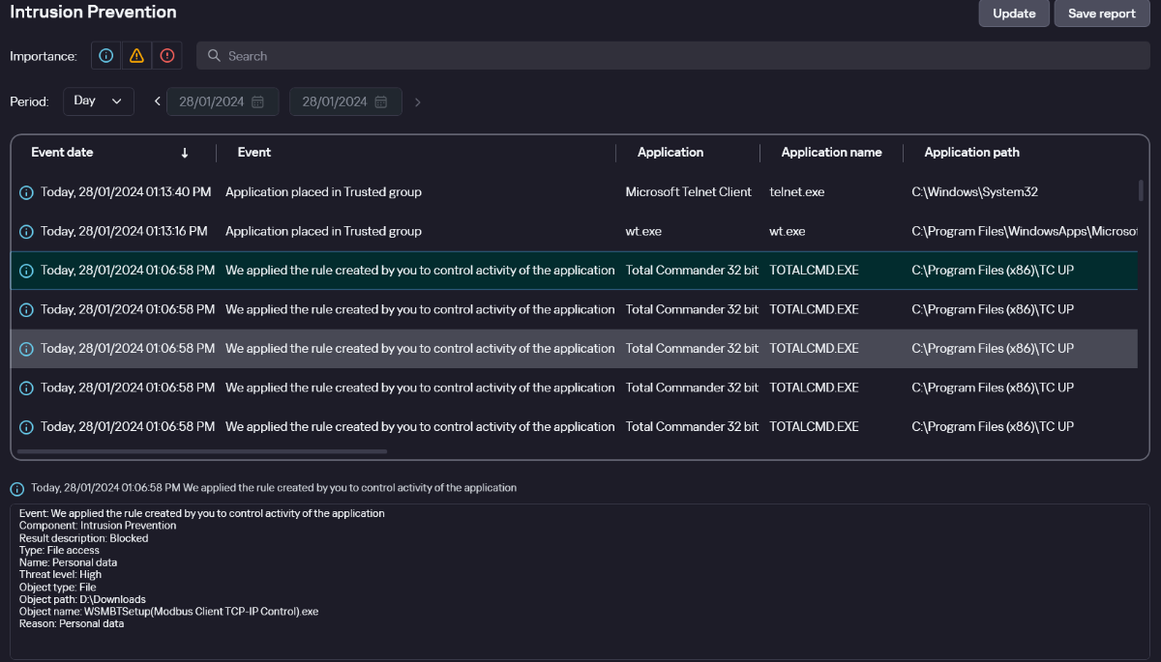Click the Event column header
This screenshot has width=1161, height=662.
coord(254,153)
